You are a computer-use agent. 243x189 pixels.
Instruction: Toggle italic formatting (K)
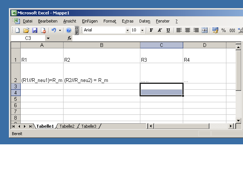(160, 30)
